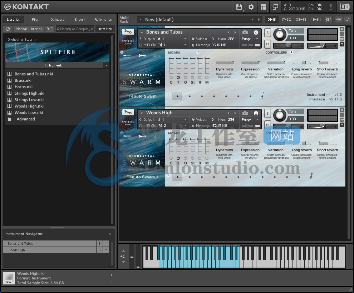The width and height of the screenshot is (354, 293).
Task: Open the _Advanced_ folder
Action: (x=26, y=119)
